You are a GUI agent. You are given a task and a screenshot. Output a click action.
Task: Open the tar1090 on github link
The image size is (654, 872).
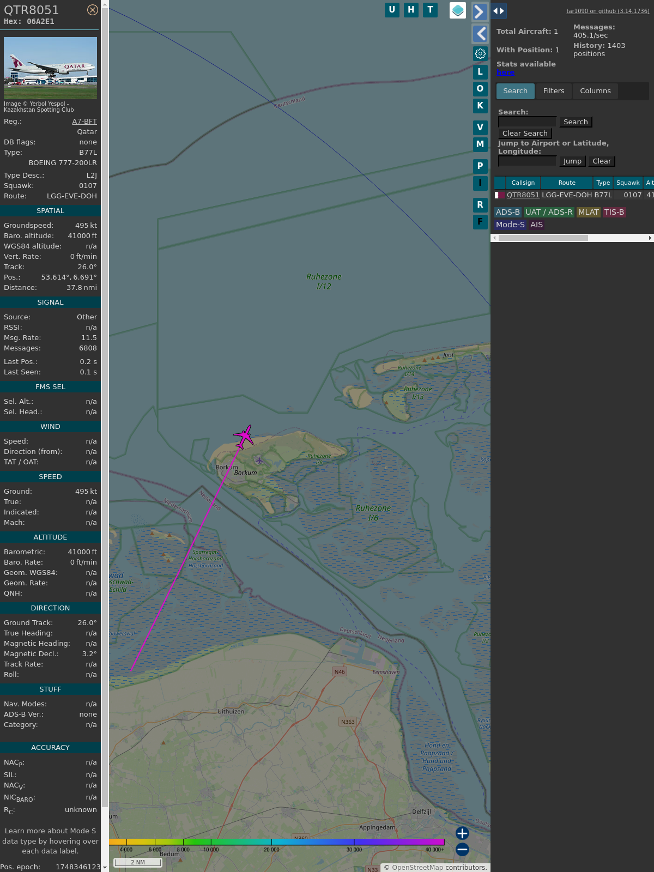[608, 11]
